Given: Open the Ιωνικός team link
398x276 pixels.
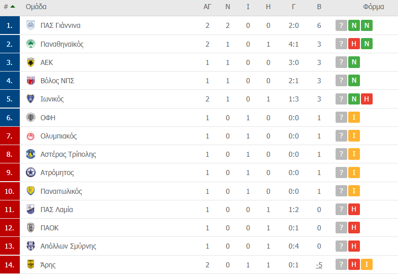Looking at the screenshot, I should (x=52, y=99).
